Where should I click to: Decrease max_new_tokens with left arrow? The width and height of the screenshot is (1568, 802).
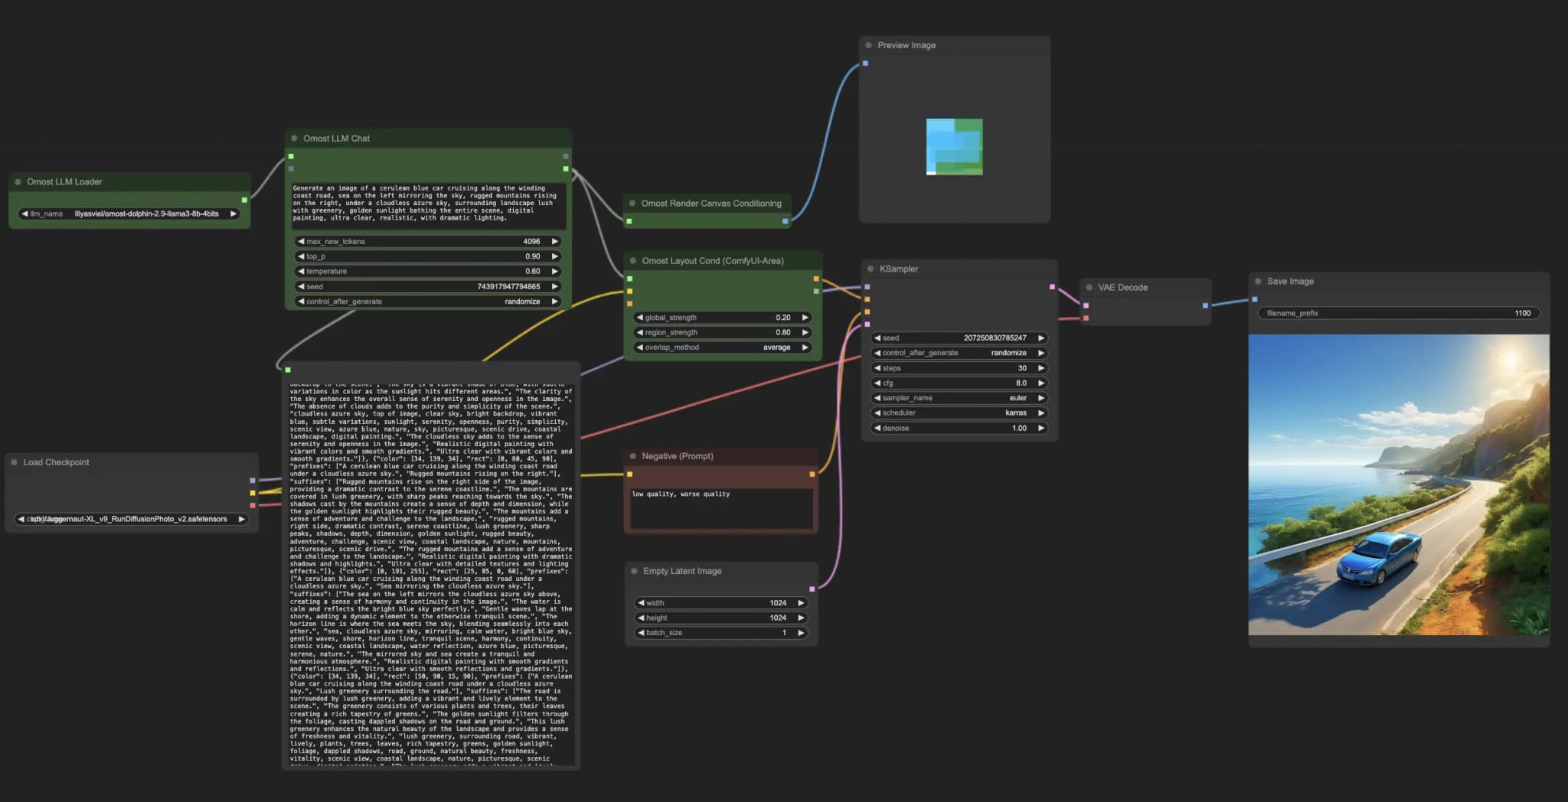(x=301, y=242)
